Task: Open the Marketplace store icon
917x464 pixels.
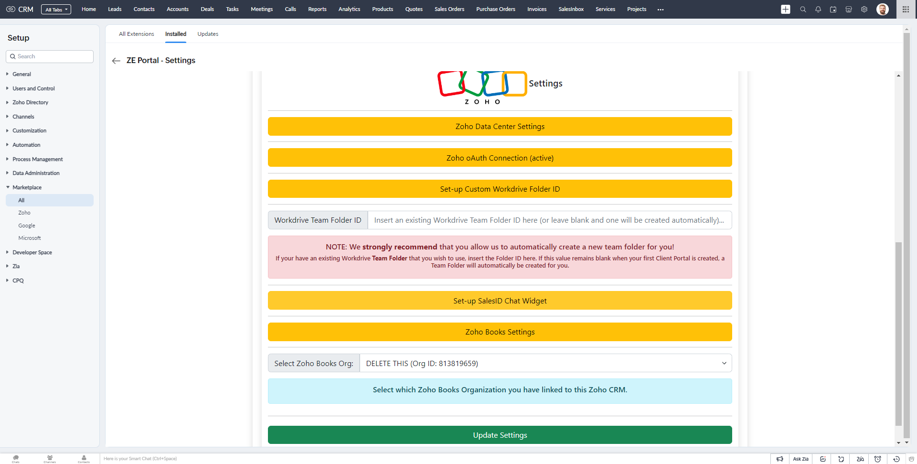Action: [x=849, y=10]
